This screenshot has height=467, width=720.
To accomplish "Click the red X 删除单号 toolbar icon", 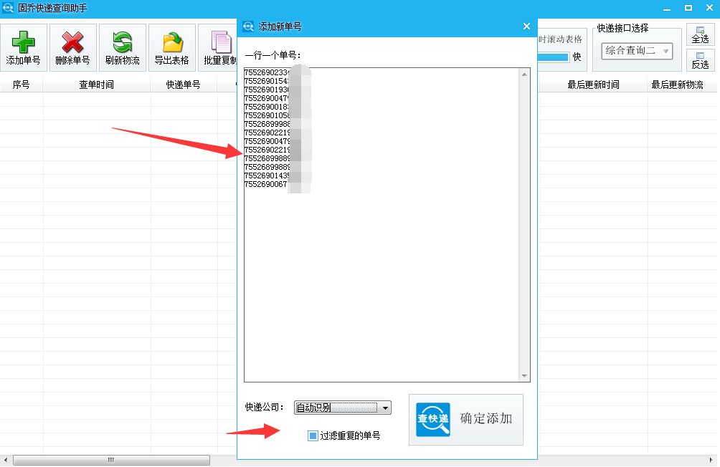I will point(72,42).
